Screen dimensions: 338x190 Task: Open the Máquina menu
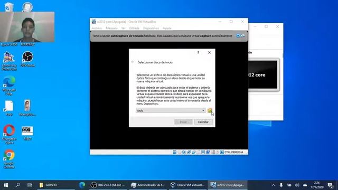(x=111, y=28)
